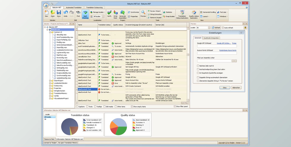Select SettingsDlg.resx in the solution tree
This screenshot has width=291, height=147.
pyautogui.click(x=62, y=68)
